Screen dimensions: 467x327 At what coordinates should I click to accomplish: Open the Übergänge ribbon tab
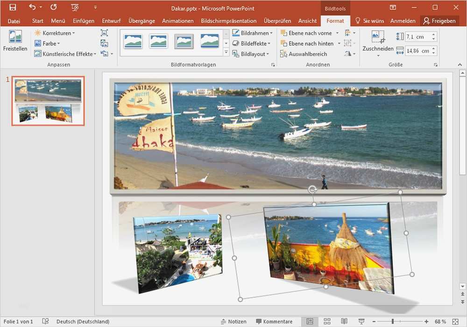point(142,21)
